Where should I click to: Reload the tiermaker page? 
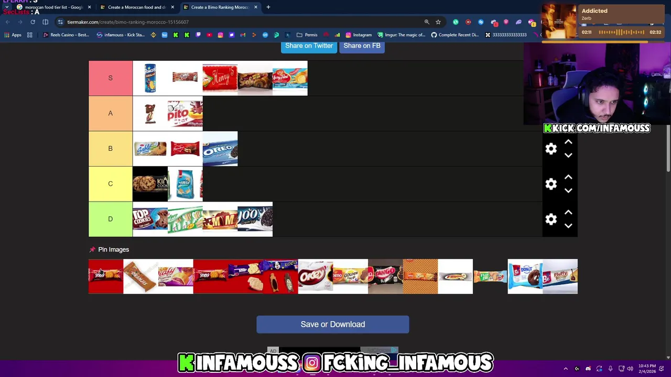point(33,22)
